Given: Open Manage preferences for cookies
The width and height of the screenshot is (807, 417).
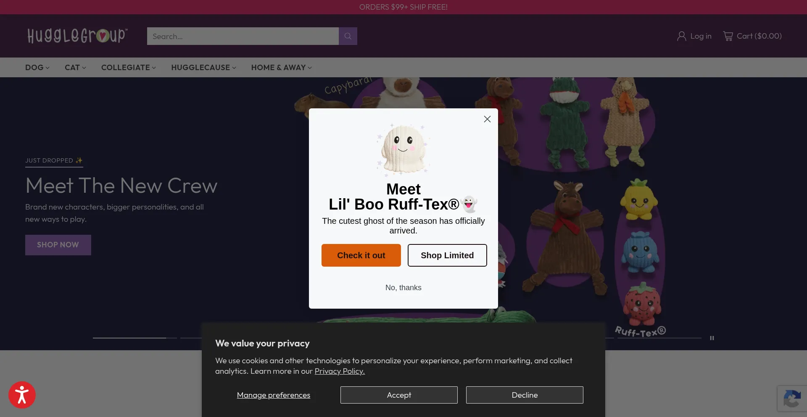Looking at the screenshot, I should 274,395.
